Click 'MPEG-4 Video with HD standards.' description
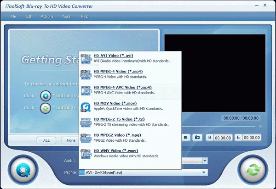 pos(120,77)
